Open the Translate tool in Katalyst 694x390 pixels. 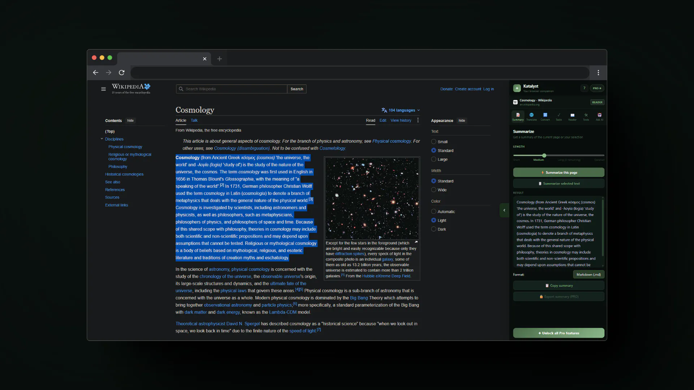tap(531, 117)
